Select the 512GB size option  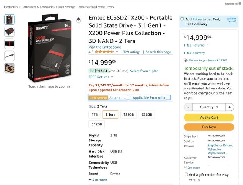coord(96,124)
